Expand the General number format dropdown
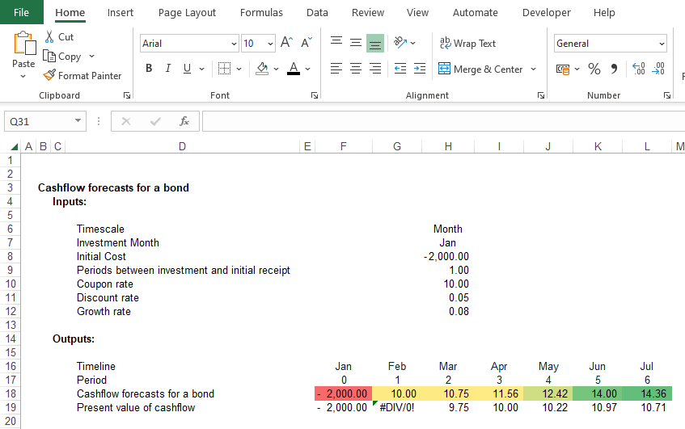 [x=662, y=44]
